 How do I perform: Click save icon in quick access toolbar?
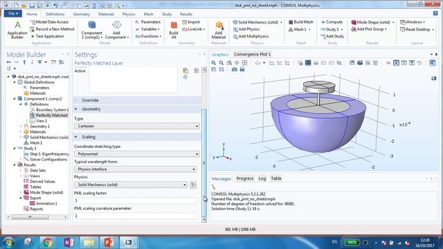32,6
